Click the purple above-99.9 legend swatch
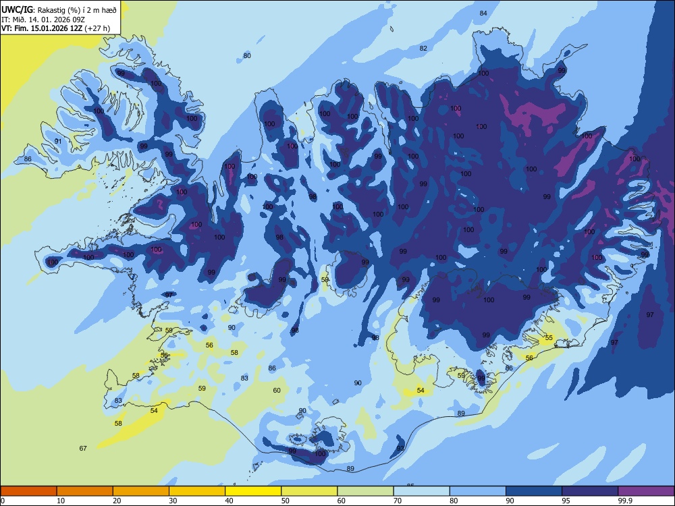675x506 pixels. point(646,491)
